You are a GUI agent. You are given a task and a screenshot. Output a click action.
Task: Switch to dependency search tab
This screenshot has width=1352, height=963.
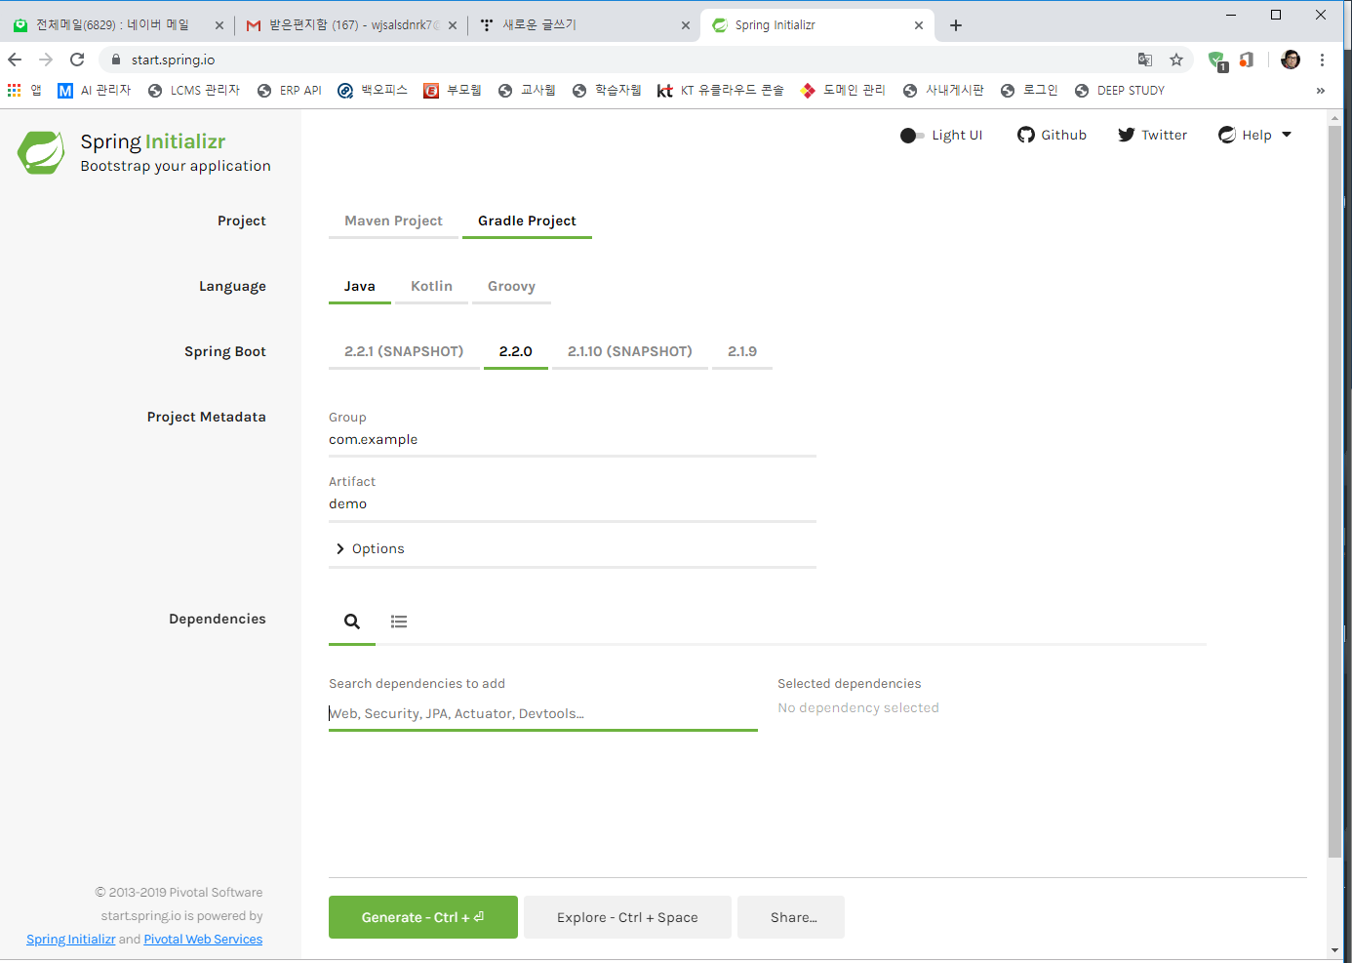pos(352,622)
